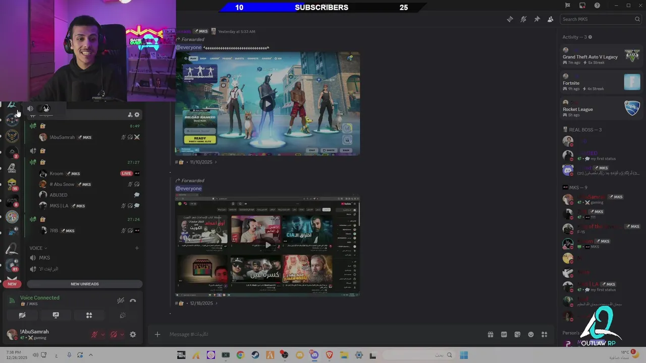
Task: Open Brave browser from the taskbar
Action: (x=330, y=355)
